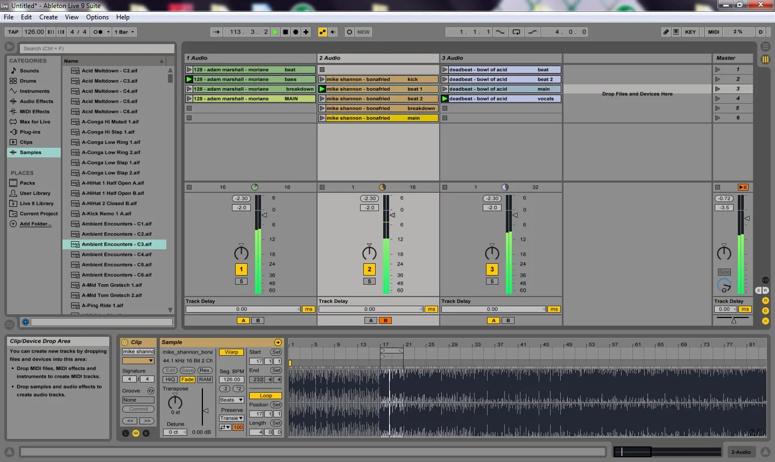The image size is (775, 462).
Task: Open the clip color dropdown
Action: point(138,361)
